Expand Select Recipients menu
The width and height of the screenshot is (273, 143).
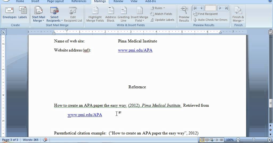click(54, 14)
